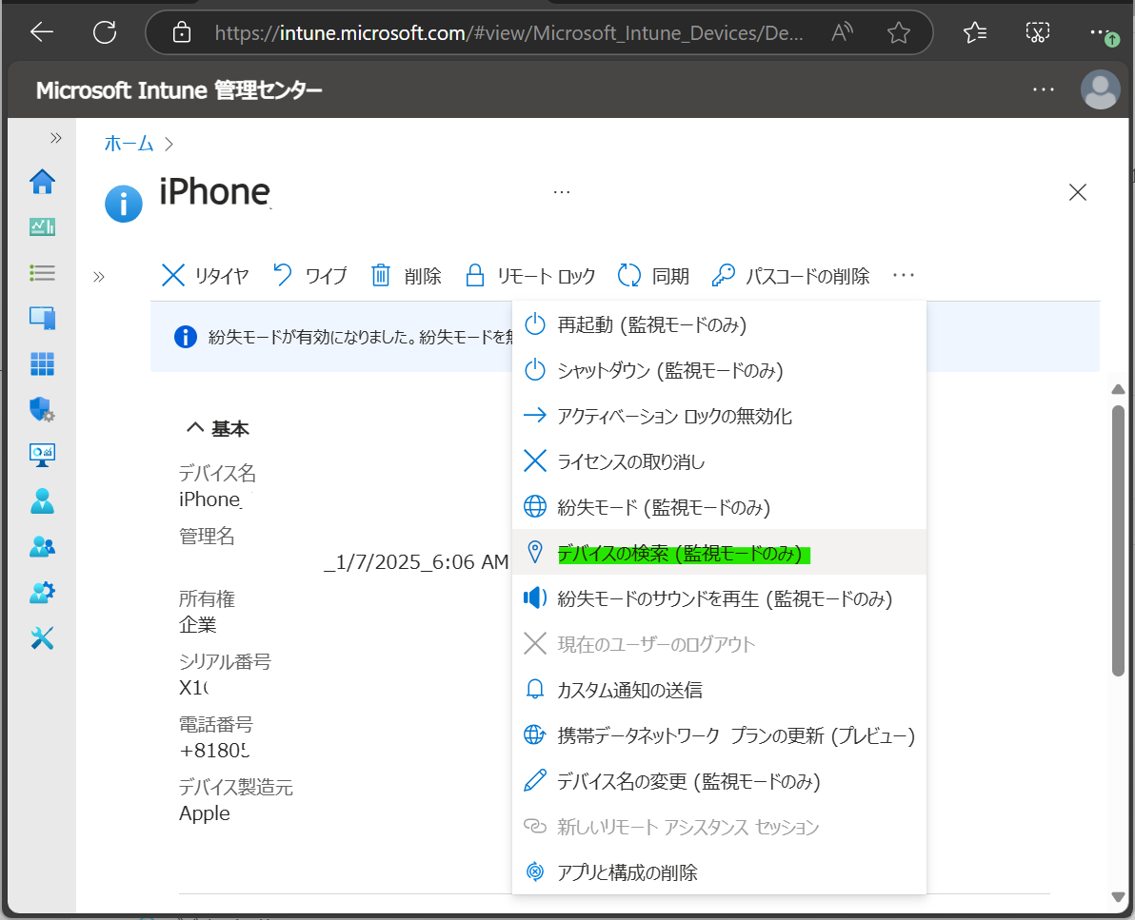Screen dimensions: 1135x920
Task: Click the vertical scrollbar thumb
Action: tap(1118, 541)
